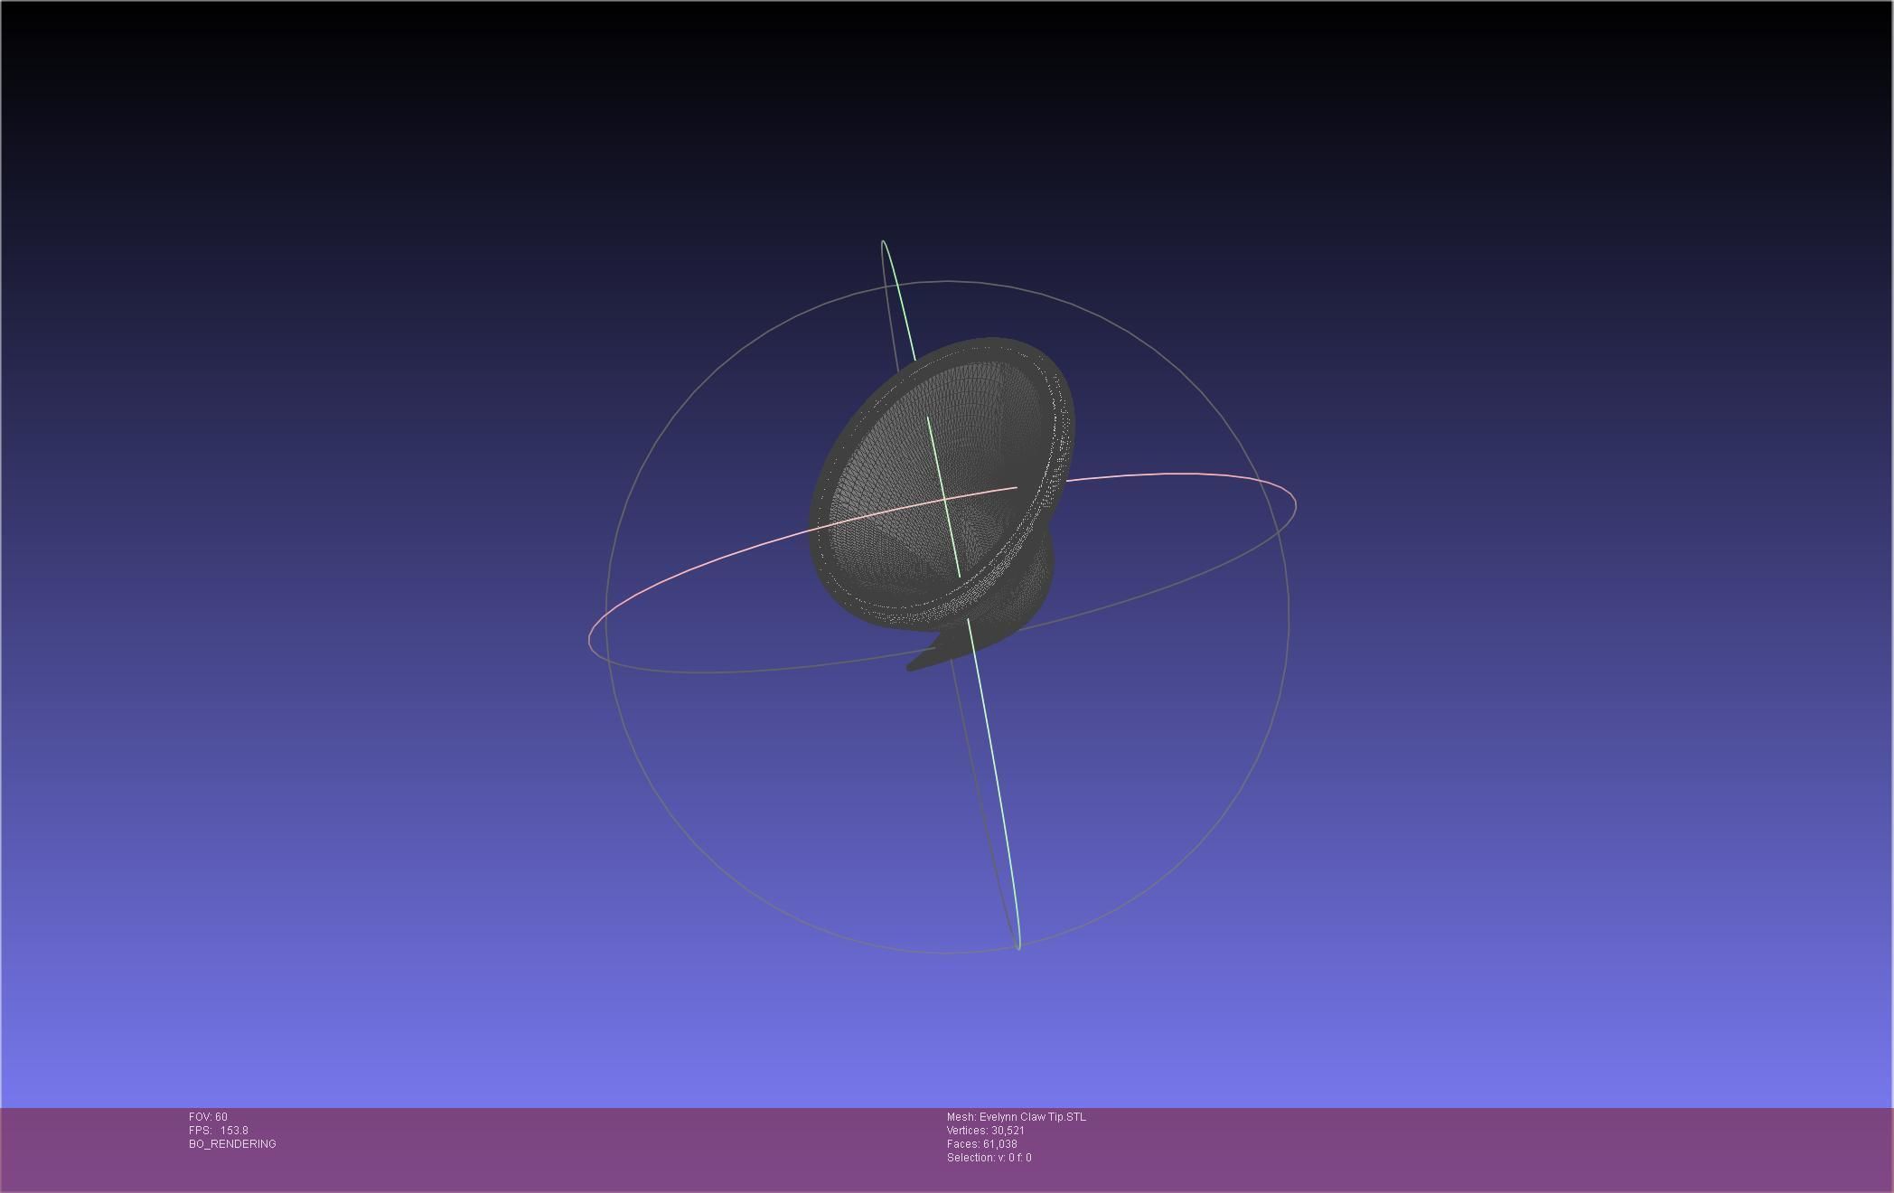Click the Vertices: 30,521 count
Screen dimensions: 1894x1193
(985, 1131)
